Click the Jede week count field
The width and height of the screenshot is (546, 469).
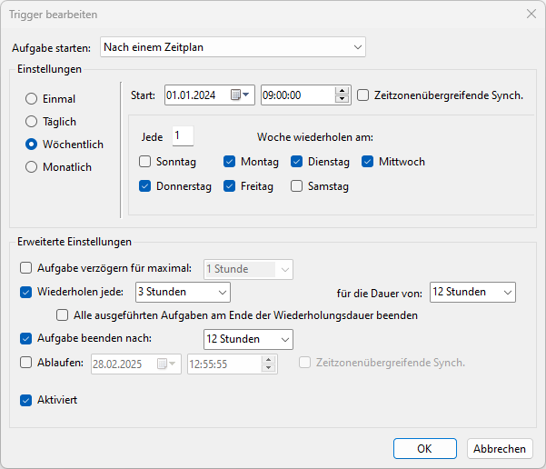[183, 135]
